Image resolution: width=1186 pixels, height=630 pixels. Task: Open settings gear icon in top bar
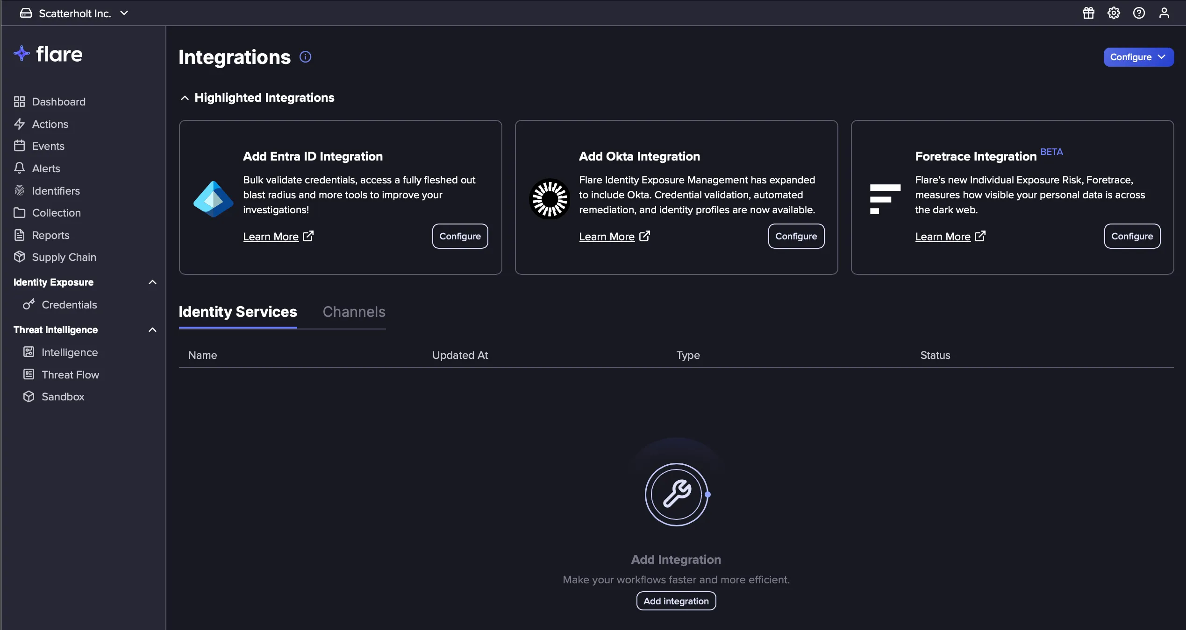pos(1114,13)
